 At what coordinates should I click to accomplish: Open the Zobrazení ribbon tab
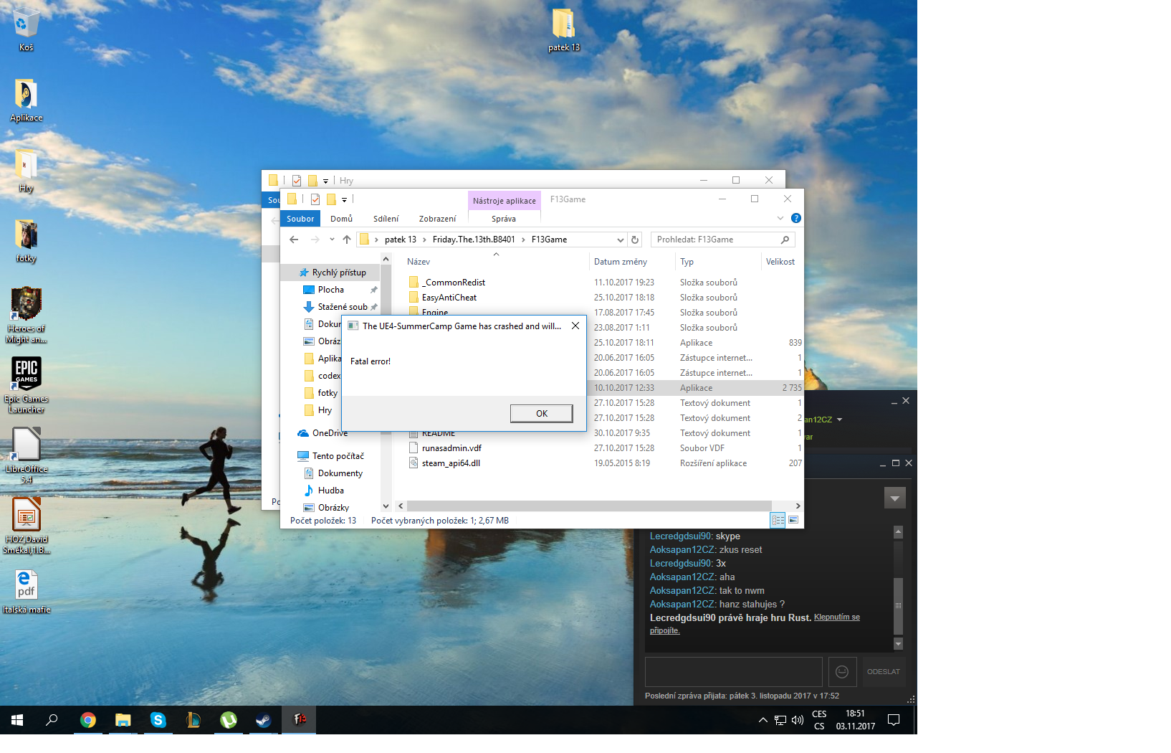[437, 219]
